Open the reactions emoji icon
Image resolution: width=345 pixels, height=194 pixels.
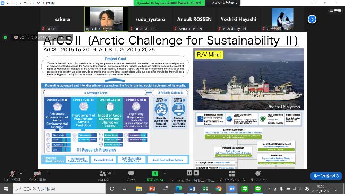click(258, 173)
